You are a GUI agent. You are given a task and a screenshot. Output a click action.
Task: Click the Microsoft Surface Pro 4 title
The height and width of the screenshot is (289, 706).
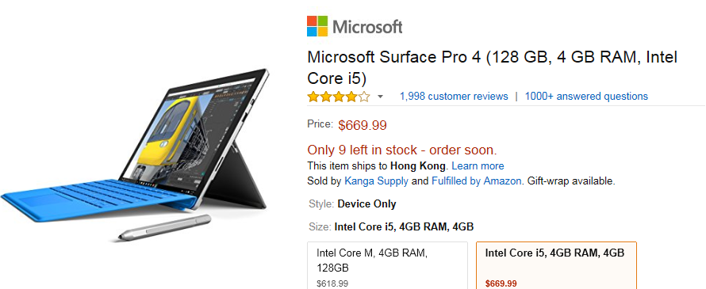tap(492, 68)
